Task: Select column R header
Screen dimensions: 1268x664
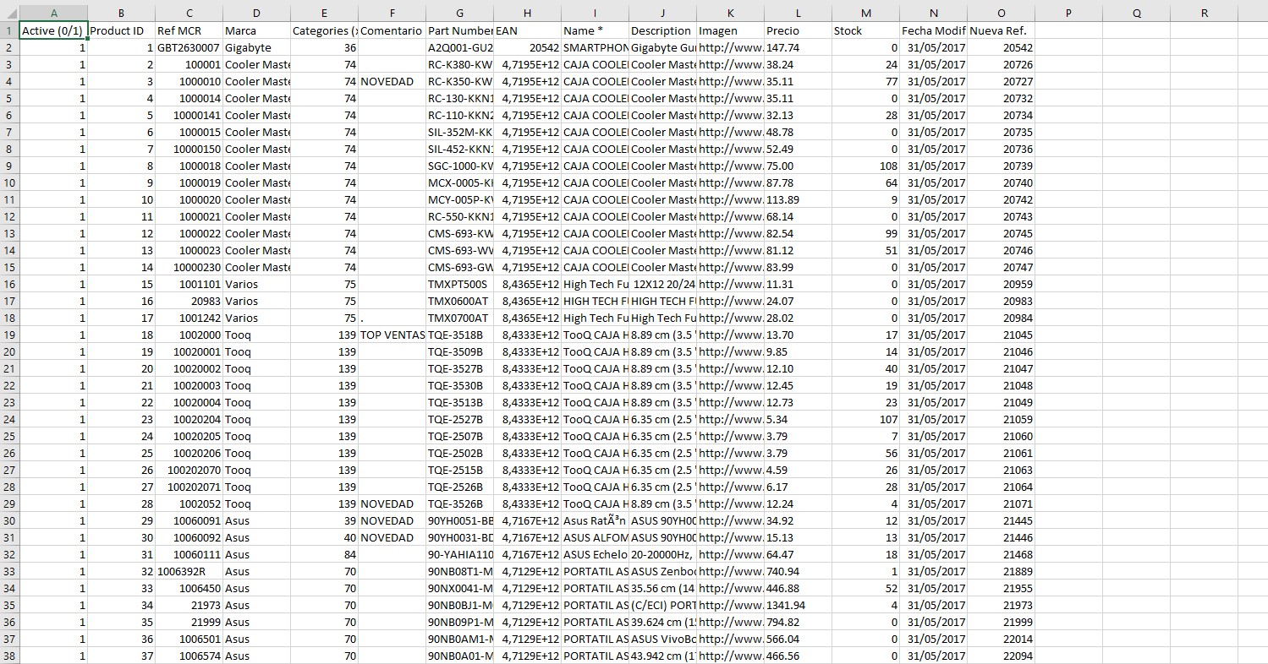Action: click(1205, 13)
